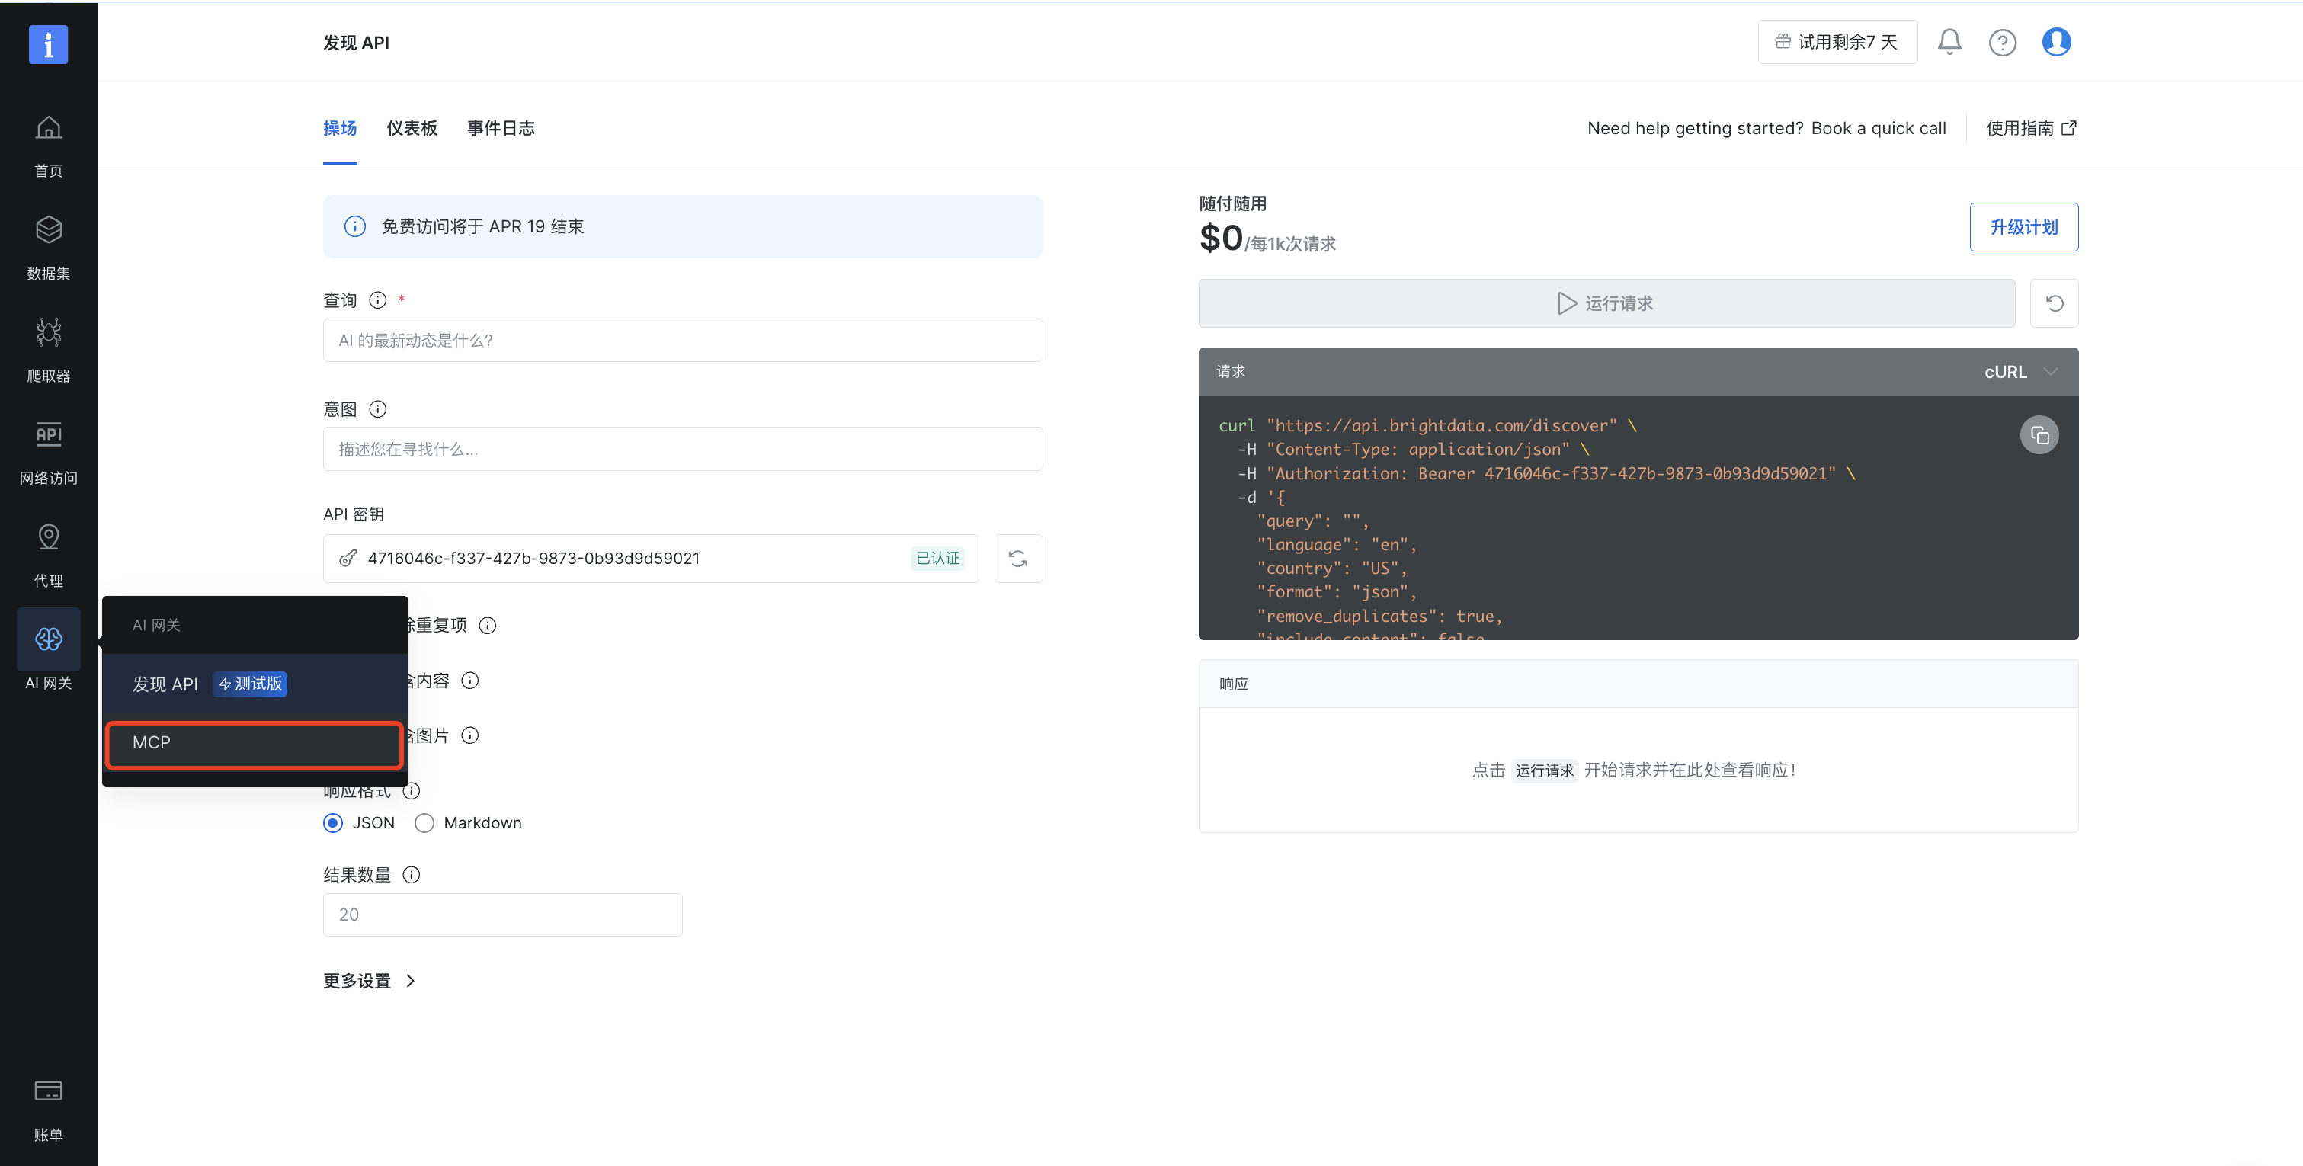Click the 升级计划 upgrade plan button
This screenshot has height=1166, width=2303.
pos(2023,227)
